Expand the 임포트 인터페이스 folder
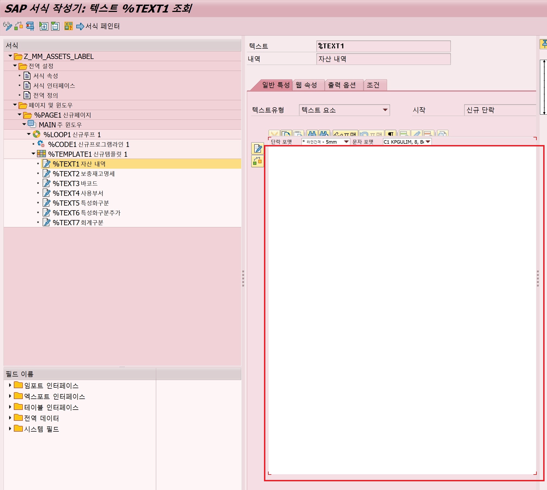547x490 pixels. (10, 385)
